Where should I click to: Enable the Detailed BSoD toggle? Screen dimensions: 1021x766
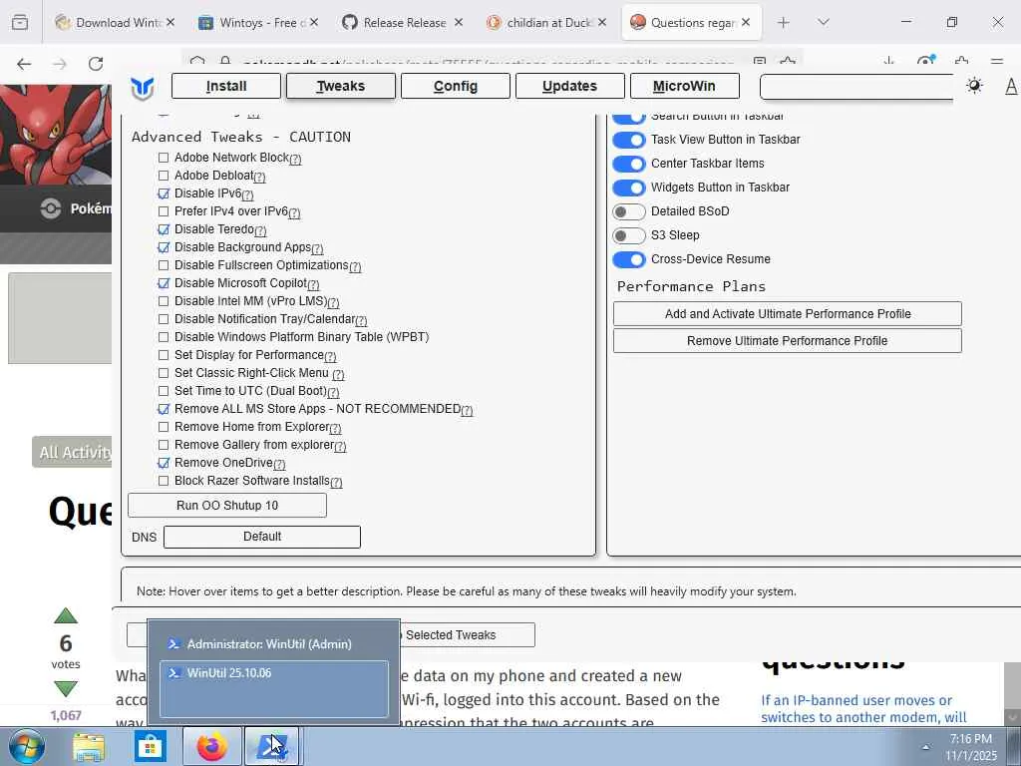(x=629, y=211)
